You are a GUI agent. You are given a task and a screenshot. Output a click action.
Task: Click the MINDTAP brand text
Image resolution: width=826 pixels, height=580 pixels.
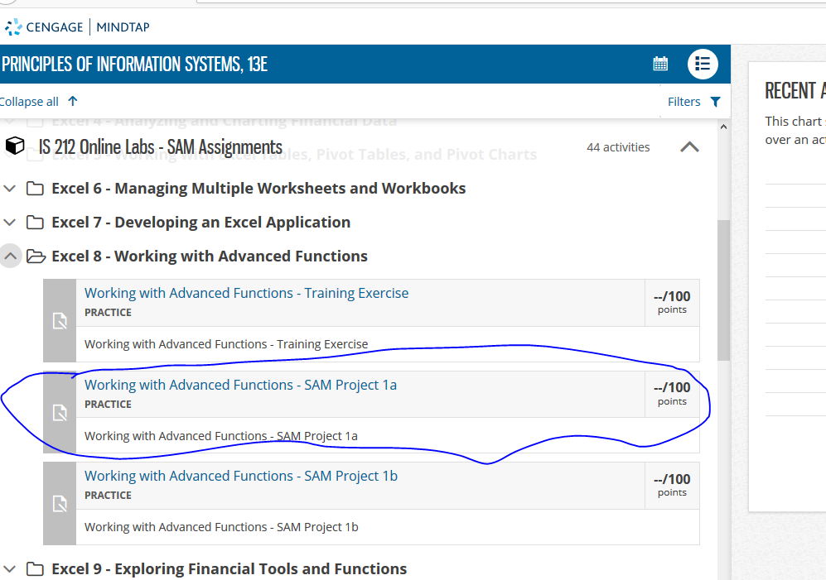click(123, 26)
